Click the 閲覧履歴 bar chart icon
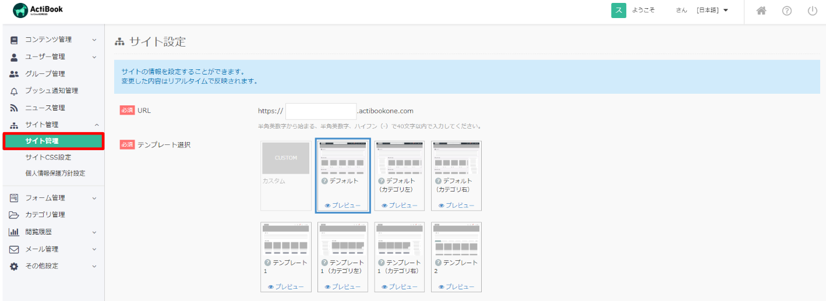 coord(15,232)
